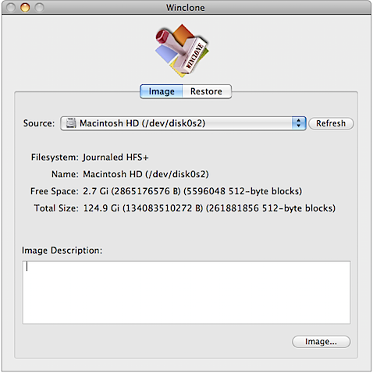Click the Journaled HFS+ filesystem value
Image resolution: width=373 pixels, height=373 pixels.
click(x=115, y=157)
